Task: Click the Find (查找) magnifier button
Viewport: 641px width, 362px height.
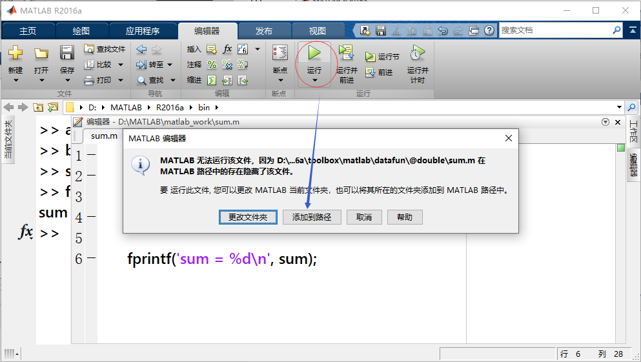Action: coord(150,80)
